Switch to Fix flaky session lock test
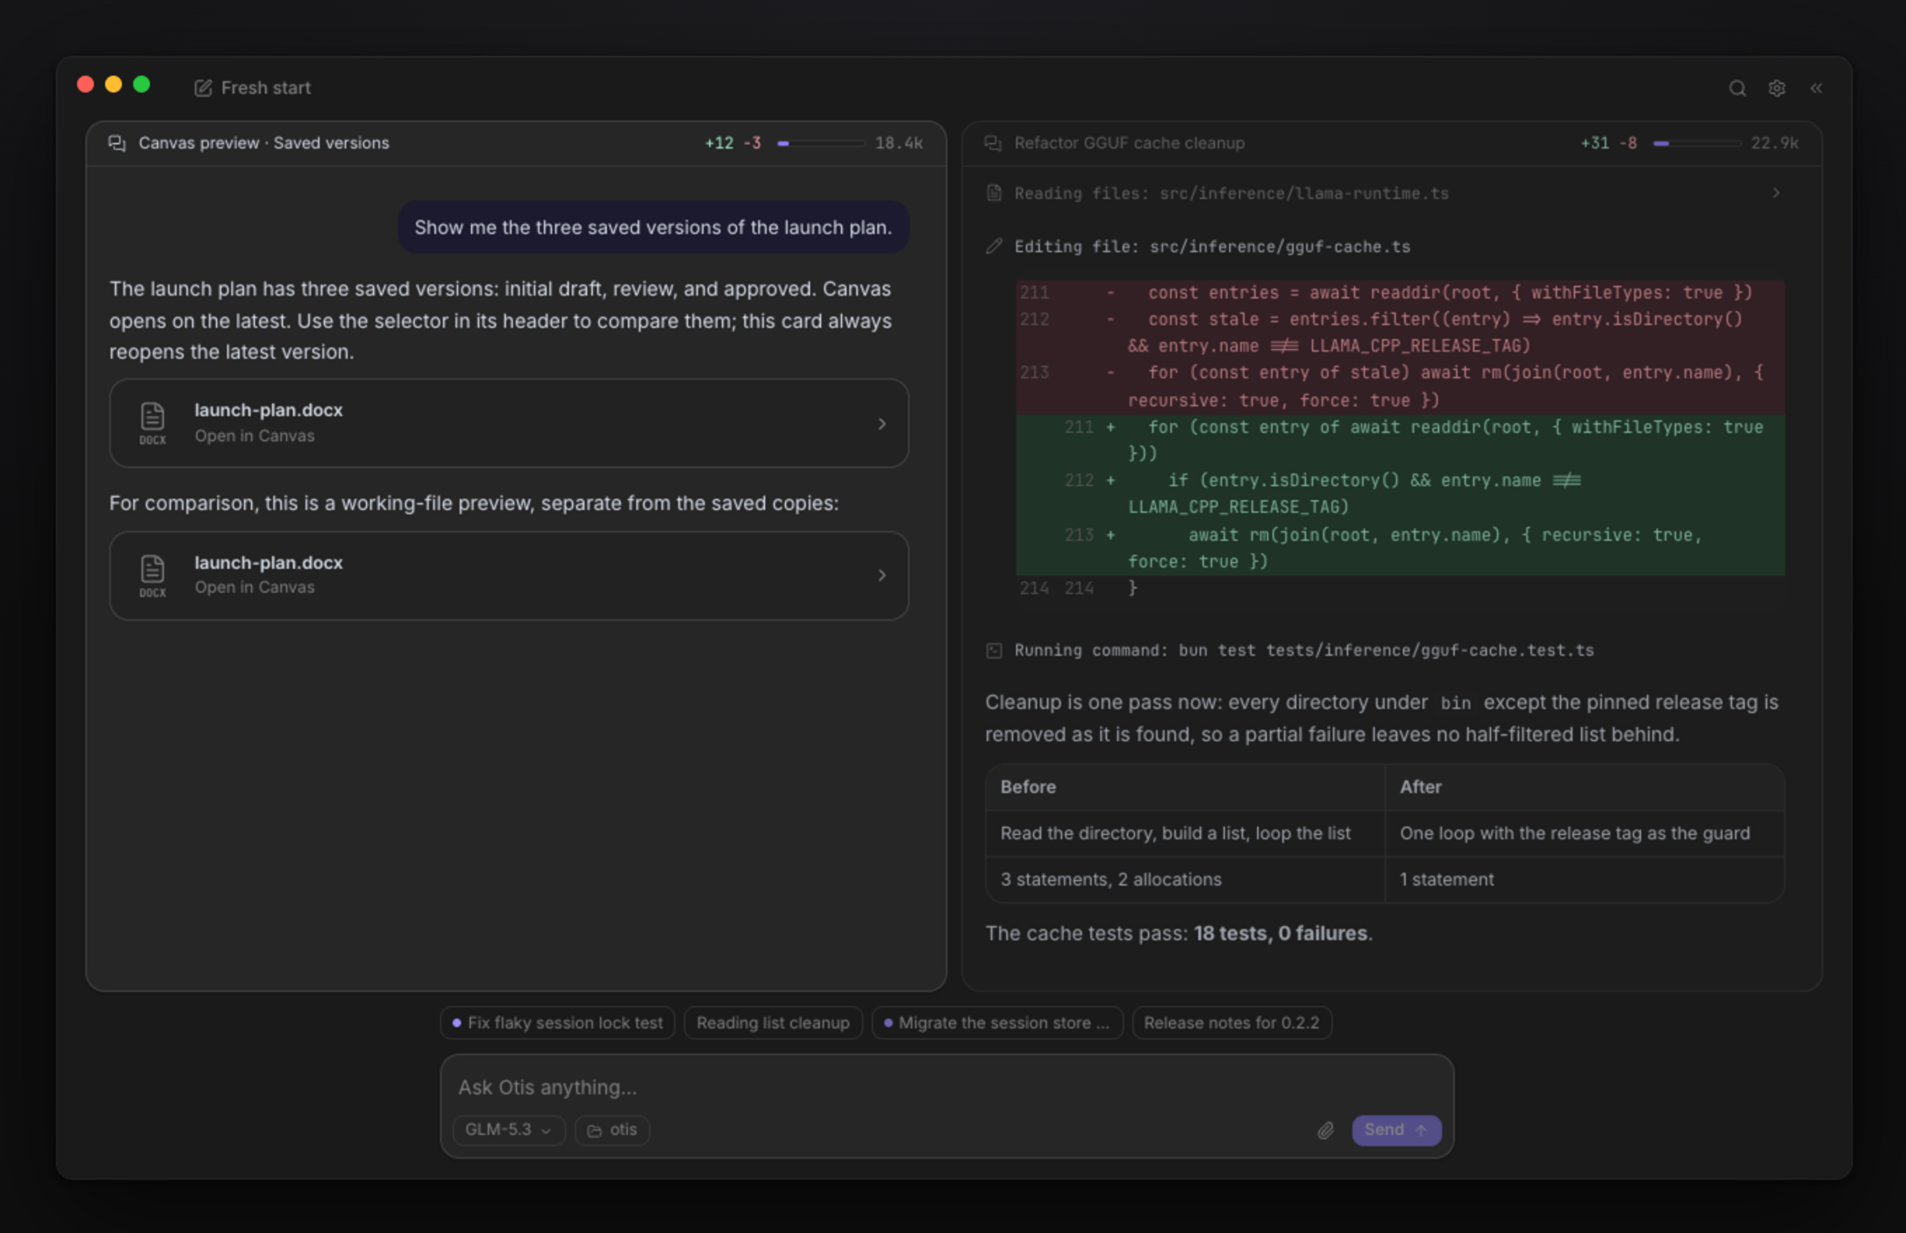 point(557,1022)
